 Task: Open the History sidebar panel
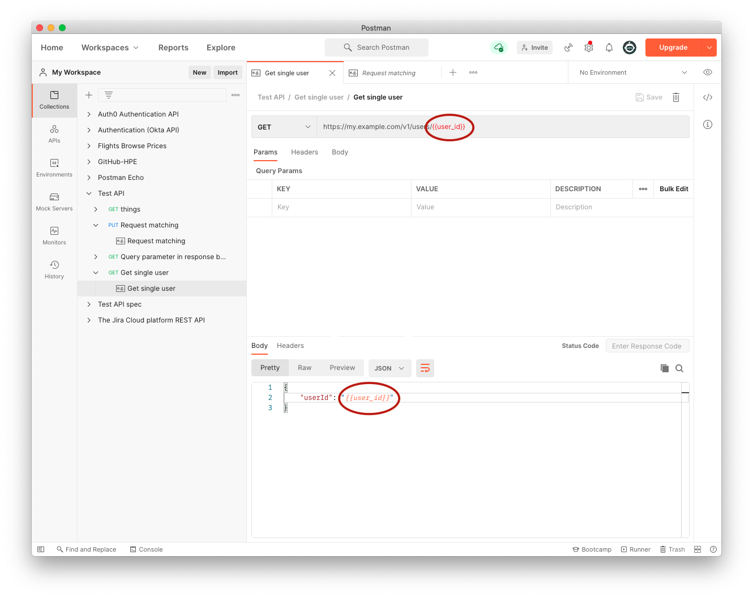point(54,270)
